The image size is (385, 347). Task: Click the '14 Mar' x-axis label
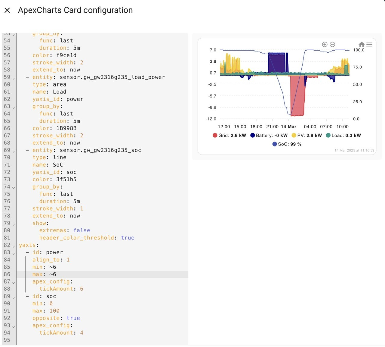tap(288, 127)
